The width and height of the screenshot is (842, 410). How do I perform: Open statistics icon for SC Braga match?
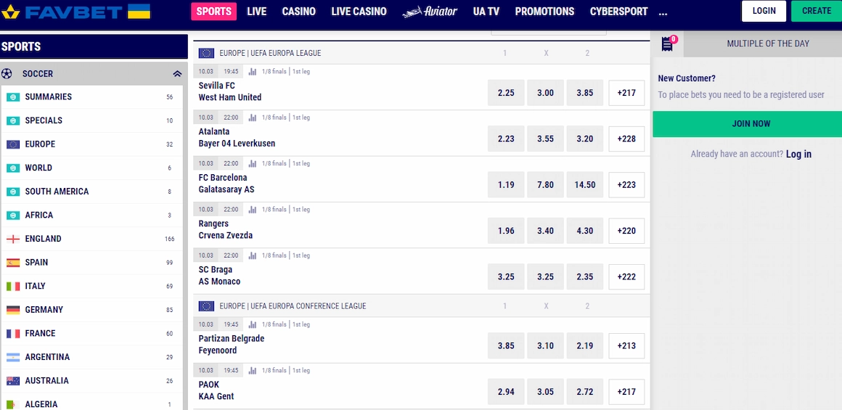pos(253,256)
